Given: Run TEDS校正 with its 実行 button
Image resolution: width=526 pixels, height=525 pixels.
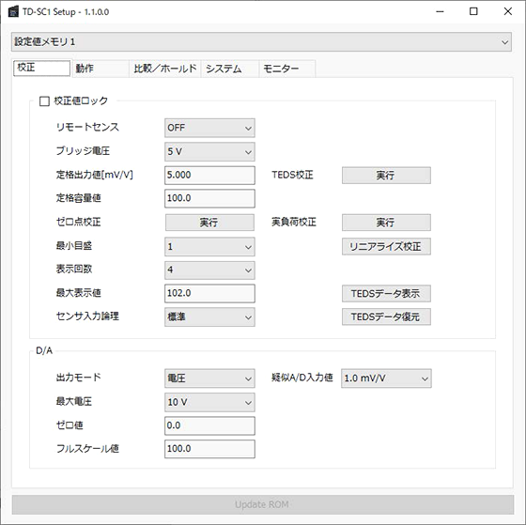Looking at the screenshot, I should click(386, 175).
